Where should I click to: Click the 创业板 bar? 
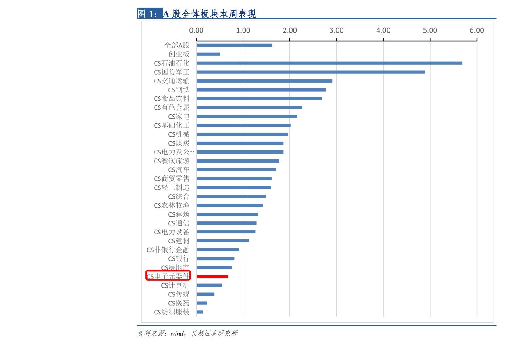[208, 54]
